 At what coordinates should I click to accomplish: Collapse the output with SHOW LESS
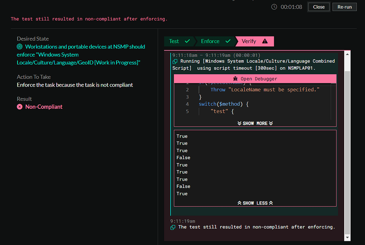click(x=255, y=203)
